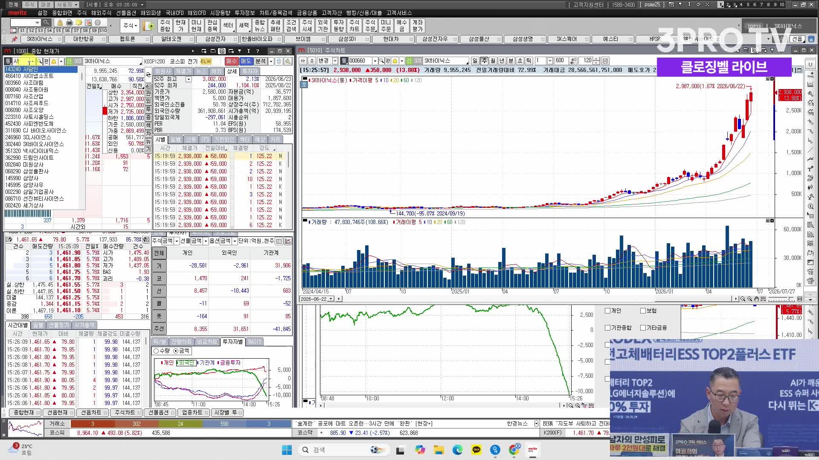
Task: Click the table view icon in investor panel
Action: coord(279,241)
